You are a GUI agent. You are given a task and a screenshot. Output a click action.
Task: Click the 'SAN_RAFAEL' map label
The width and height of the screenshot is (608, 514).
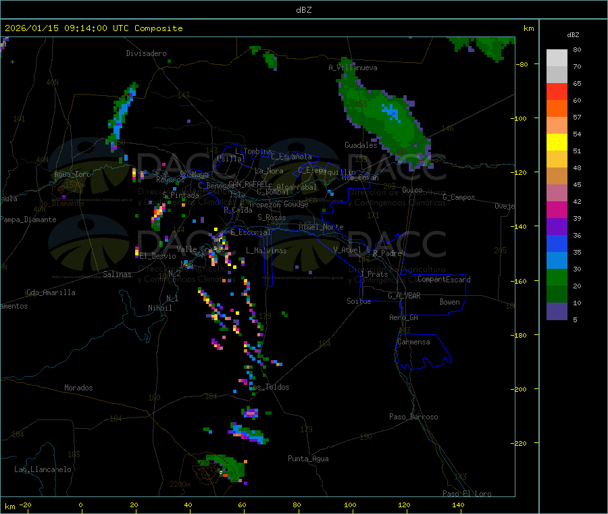coord(248,184)
